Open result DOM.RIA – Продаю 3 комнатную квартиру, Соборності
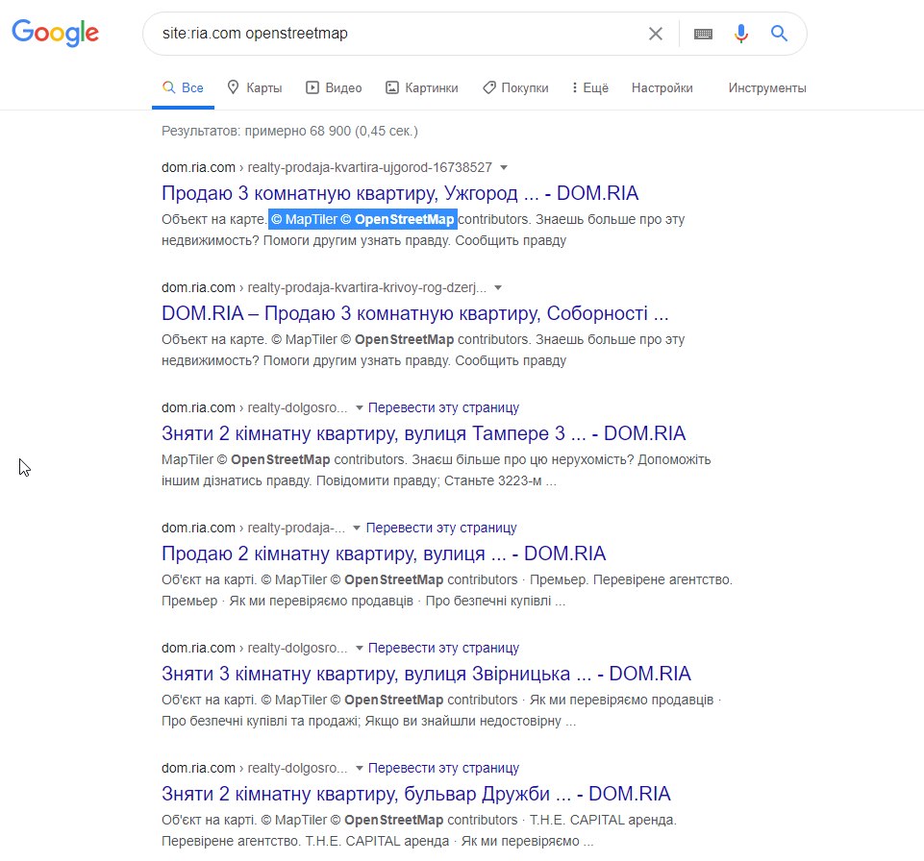The width and height of the screenshot is (924, 861). pyautogui.click(x=414, y=313)
